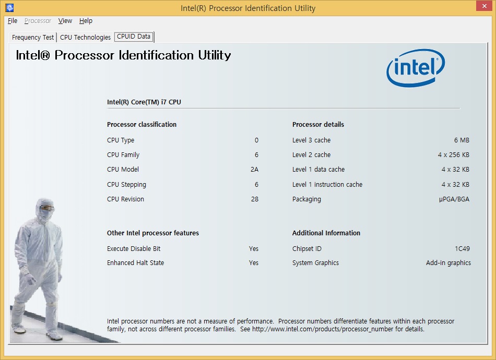Click the CPU Revision label

pos(125,199)
